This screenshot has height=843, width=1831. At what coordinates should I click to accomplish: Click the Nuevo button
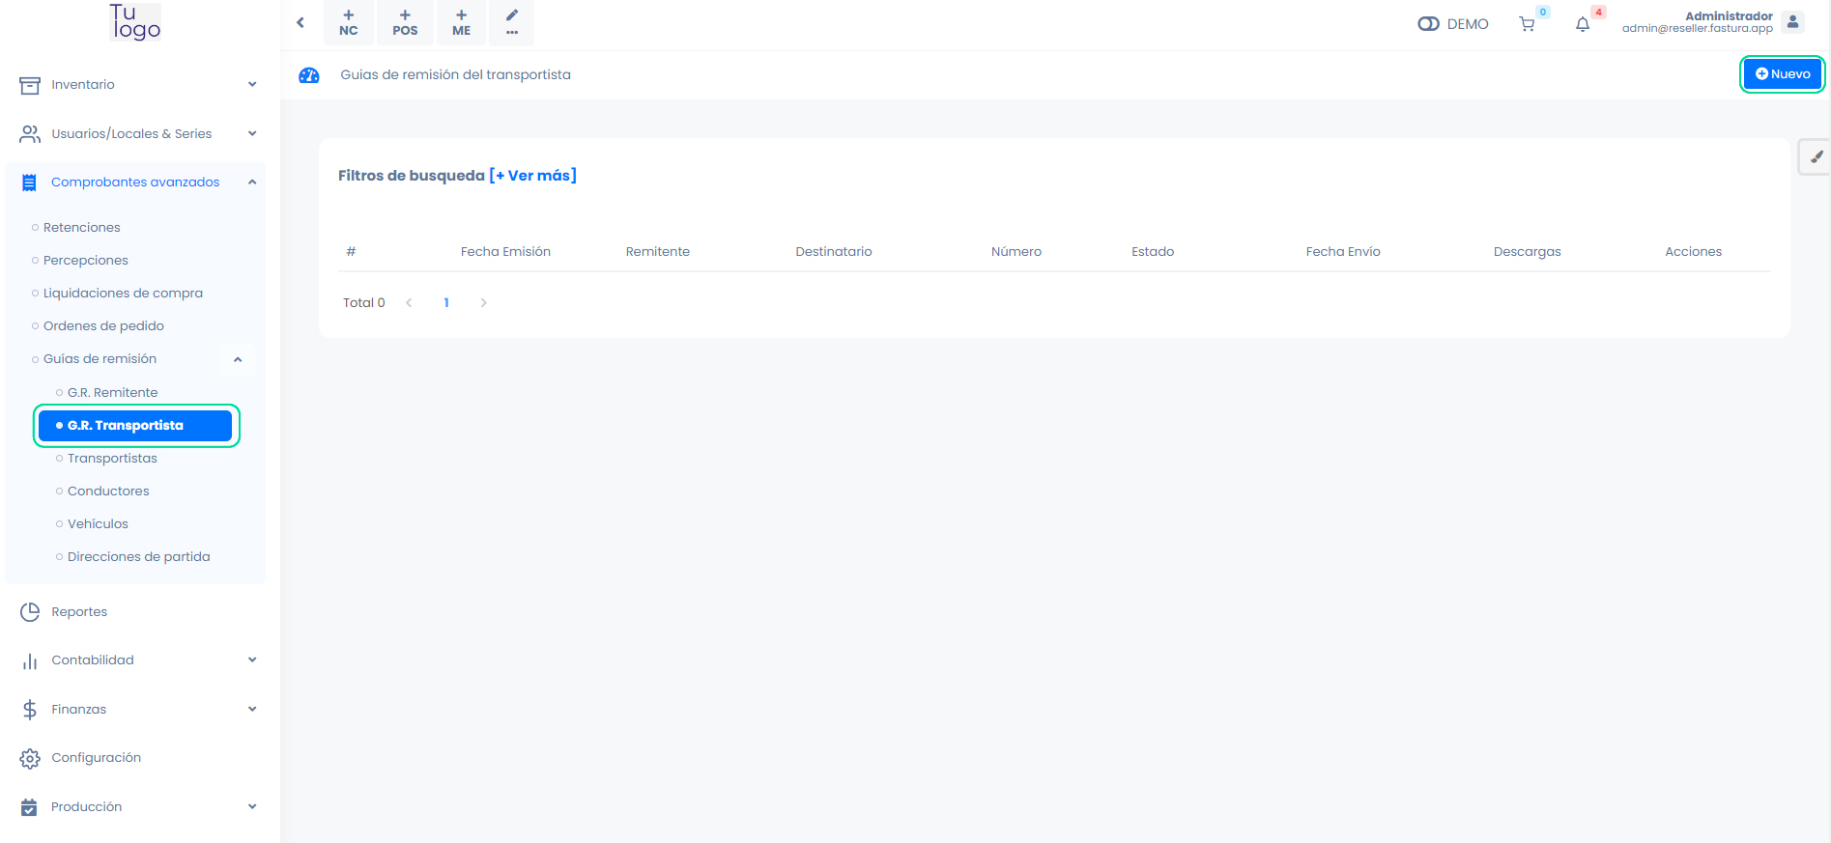(x=1782, y=74)
